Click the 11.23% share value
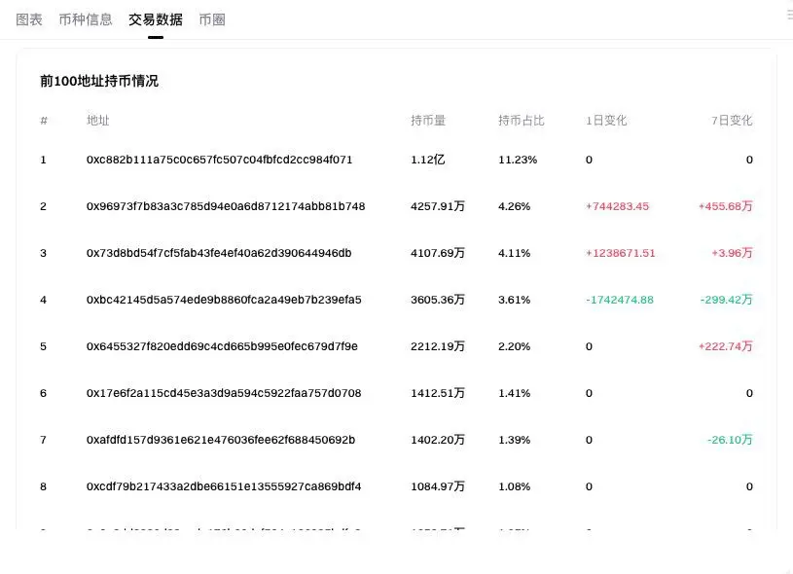Screen dimensions: 793x574 tap(518, 160)
